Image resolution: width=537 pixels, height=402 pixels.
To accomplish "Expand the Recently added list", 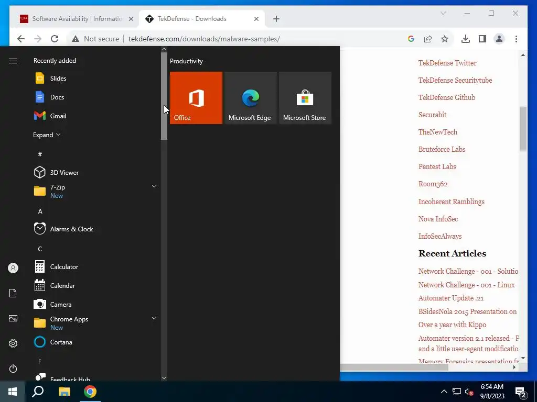I will pos(47,135).
